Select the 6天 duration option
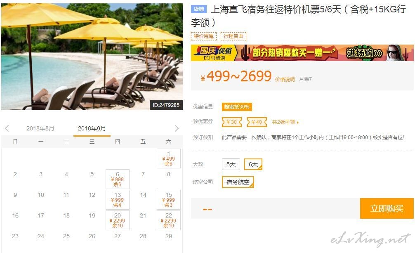The height and width of the screenshot is (253, 415). pos(253,164)
